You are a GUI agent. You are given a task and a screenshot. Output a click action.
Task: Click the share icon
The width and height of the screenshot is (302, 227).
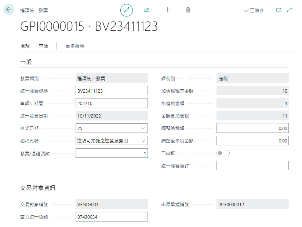point(147,10)
